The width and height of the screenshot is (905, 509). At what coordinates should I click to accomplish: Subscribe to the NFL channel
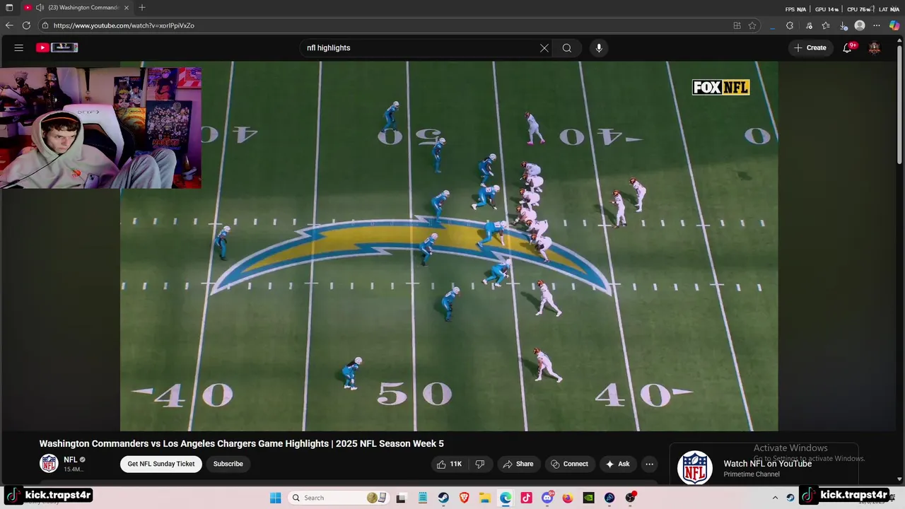(x=228, y=464)
